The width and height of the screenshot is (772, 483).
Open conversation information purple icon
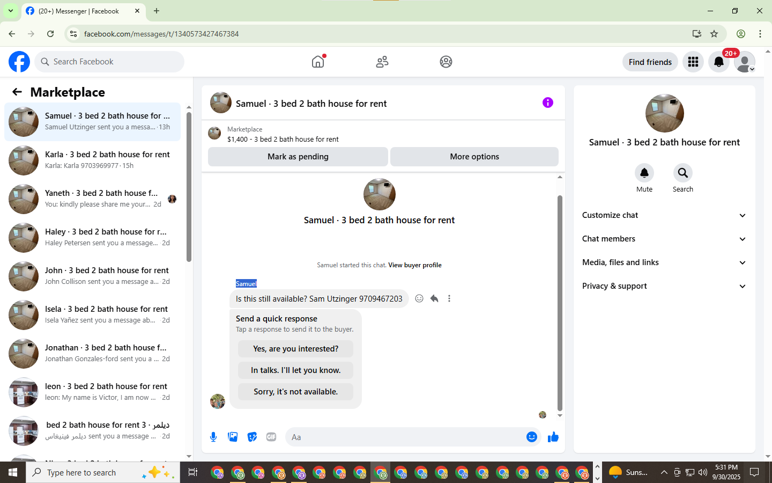[548, 103]
